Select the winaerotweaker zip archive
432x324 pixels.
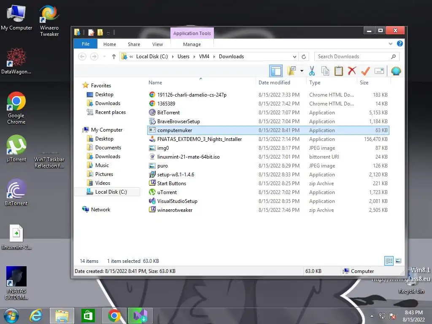click(x=268, y=210)
